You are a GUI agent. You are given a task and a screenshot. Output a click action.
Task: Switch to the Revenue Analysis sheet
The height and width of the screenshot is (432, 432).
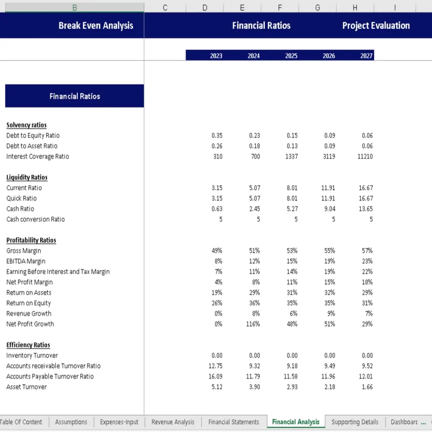click(x=173, y=422)
